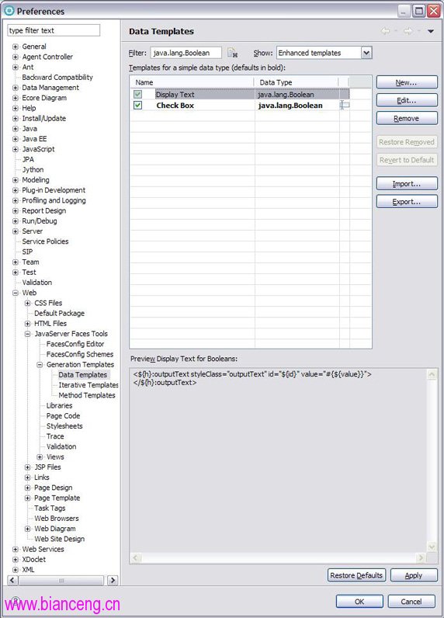Click the icon in the Check Box row

pyautogui.click(x=345, y=105)
